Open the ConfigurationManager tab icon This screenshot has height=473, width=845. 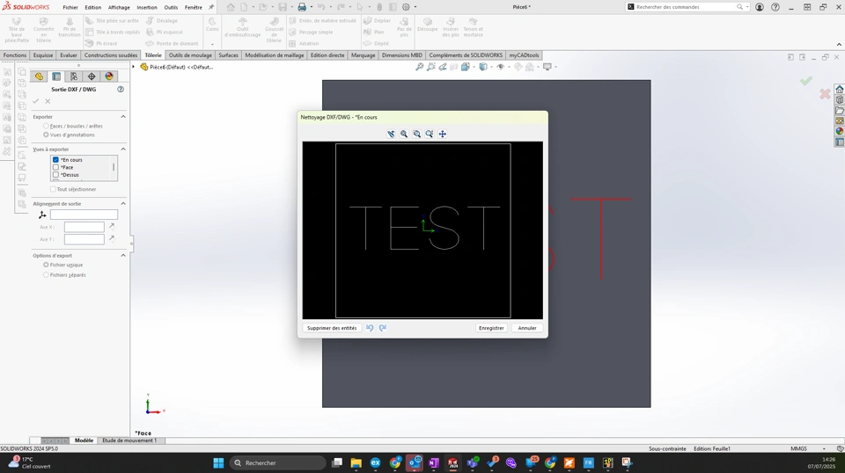tap(74, 76)
